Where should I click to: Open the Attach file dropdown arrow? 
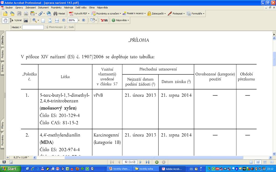click(44, 13)
